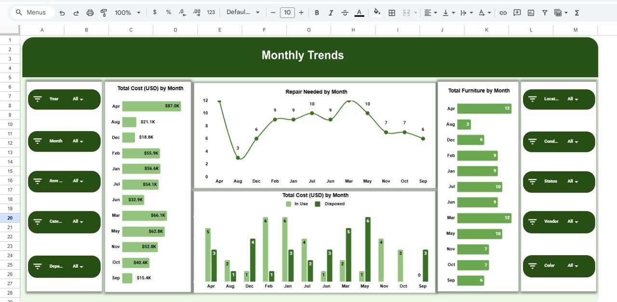
Task: Format value as currency using dollar icon
Action: [x=155, y=13]
